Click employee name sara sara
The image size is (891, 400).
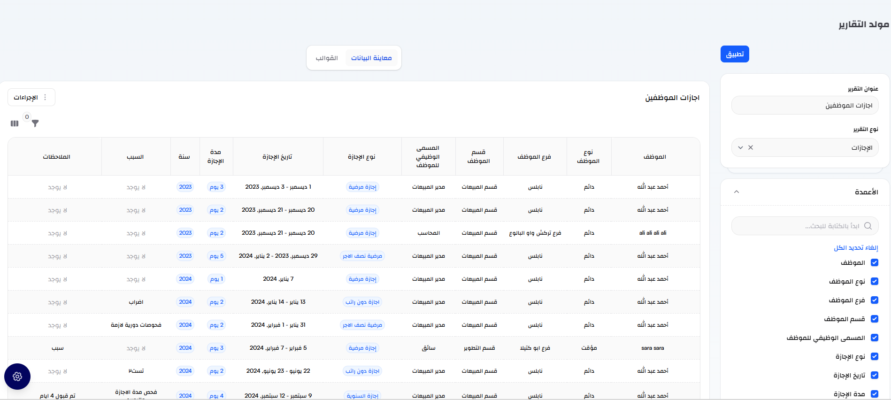[x=653, y=348]
